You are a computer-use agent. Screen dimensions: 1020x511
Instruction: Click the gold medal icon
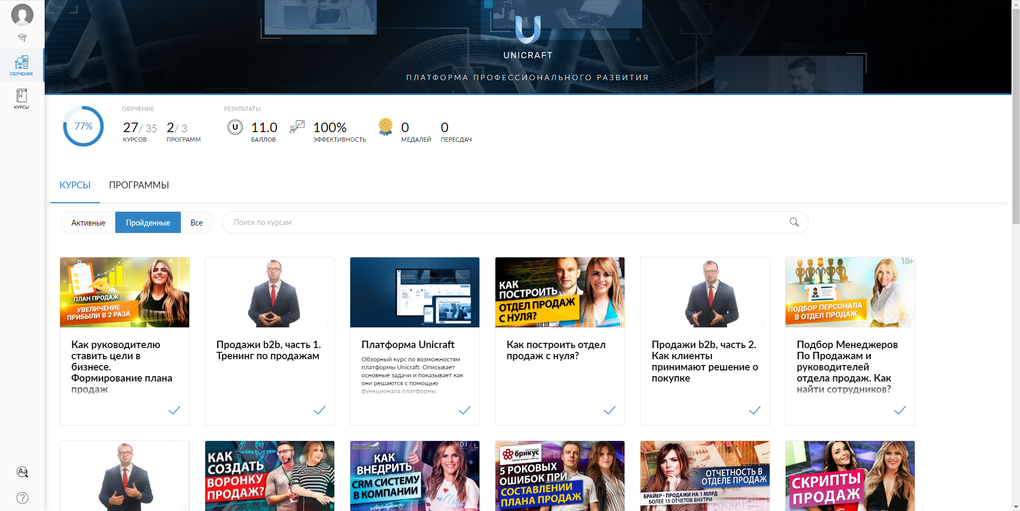click(x=385, y=127)
